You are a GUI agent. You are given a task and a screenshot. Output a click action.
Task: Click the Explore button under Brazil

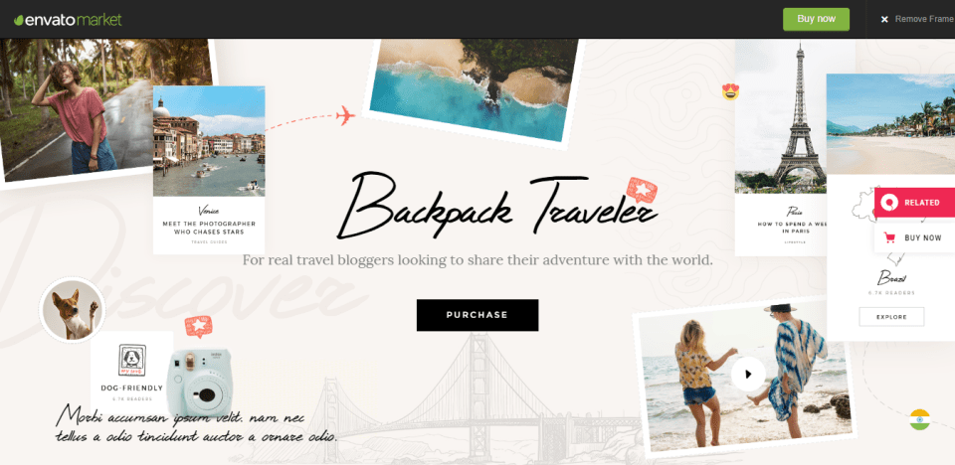[x=891, y=317]
